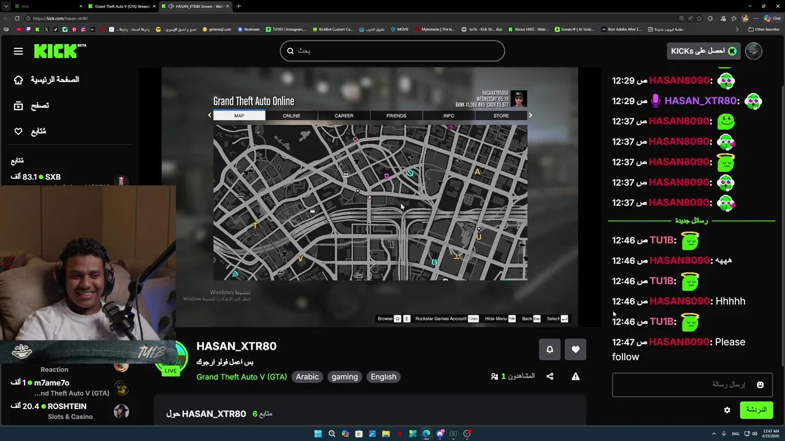
Task: Click the left arrow of GTA menu tabs
Action: pyautogui.click(x=209, y=115)
